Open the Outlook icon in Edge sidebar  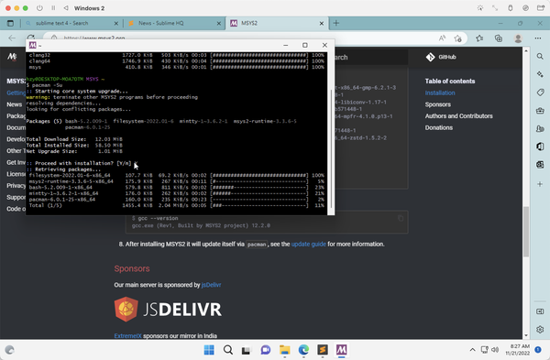click(540, 164)
